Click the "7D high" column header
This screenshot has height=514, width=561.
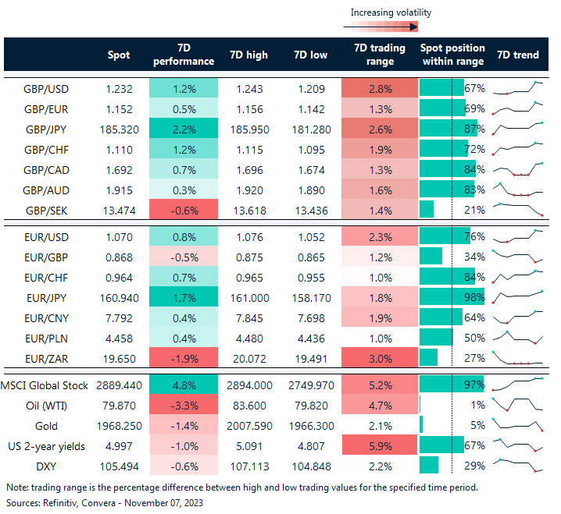tap(249, 55)
